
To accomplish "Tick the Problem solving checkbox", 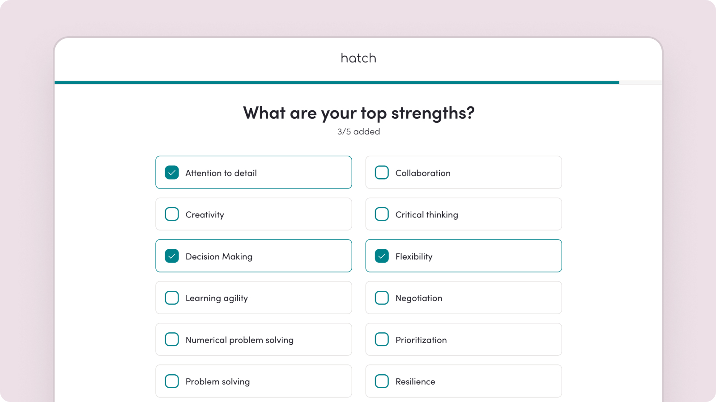I will pyautogui.click(x=172, y=381).
